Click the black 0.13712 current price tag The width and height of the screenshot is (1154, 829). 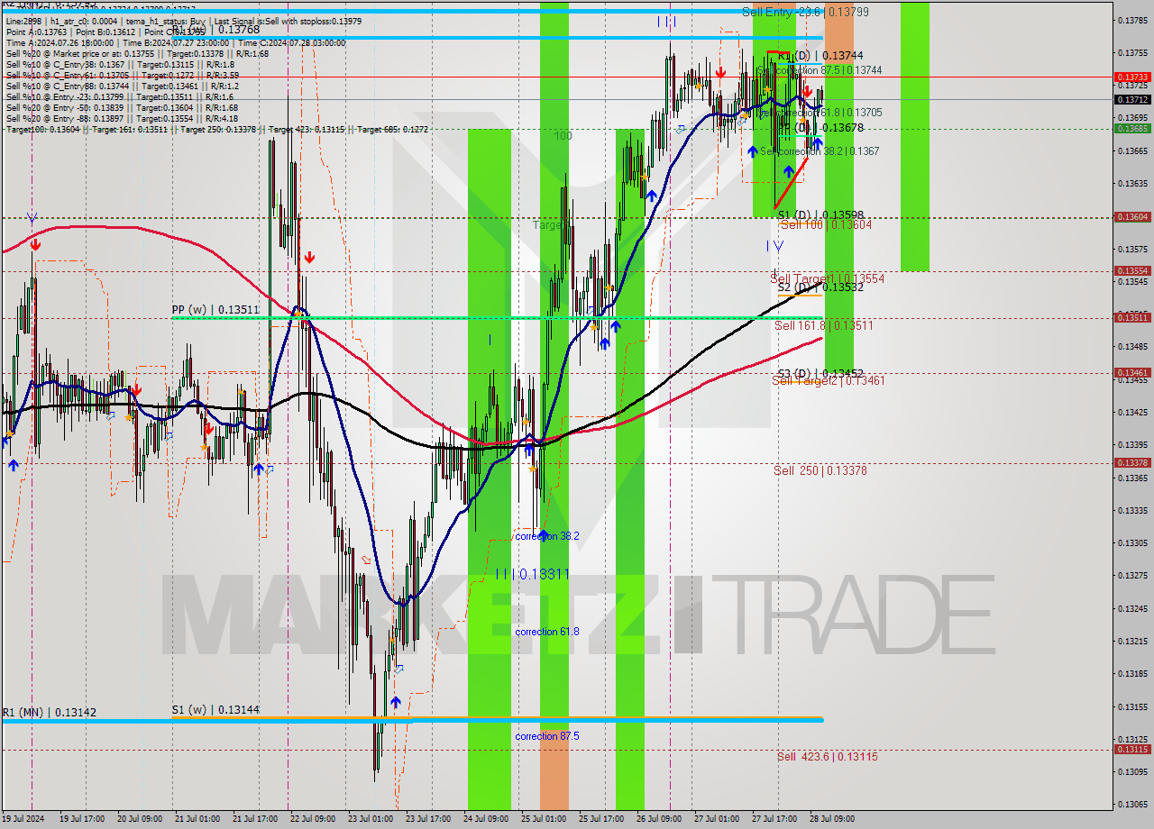point(1132,100)
